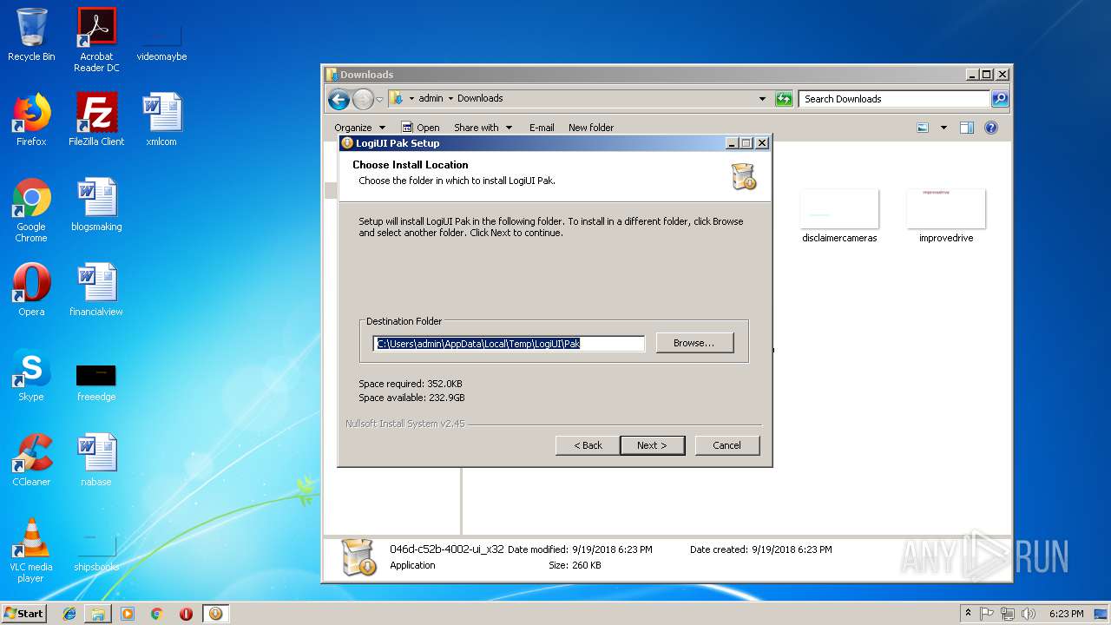
Task: Launch Firefox from the desktop
Action: pos(31,120)
